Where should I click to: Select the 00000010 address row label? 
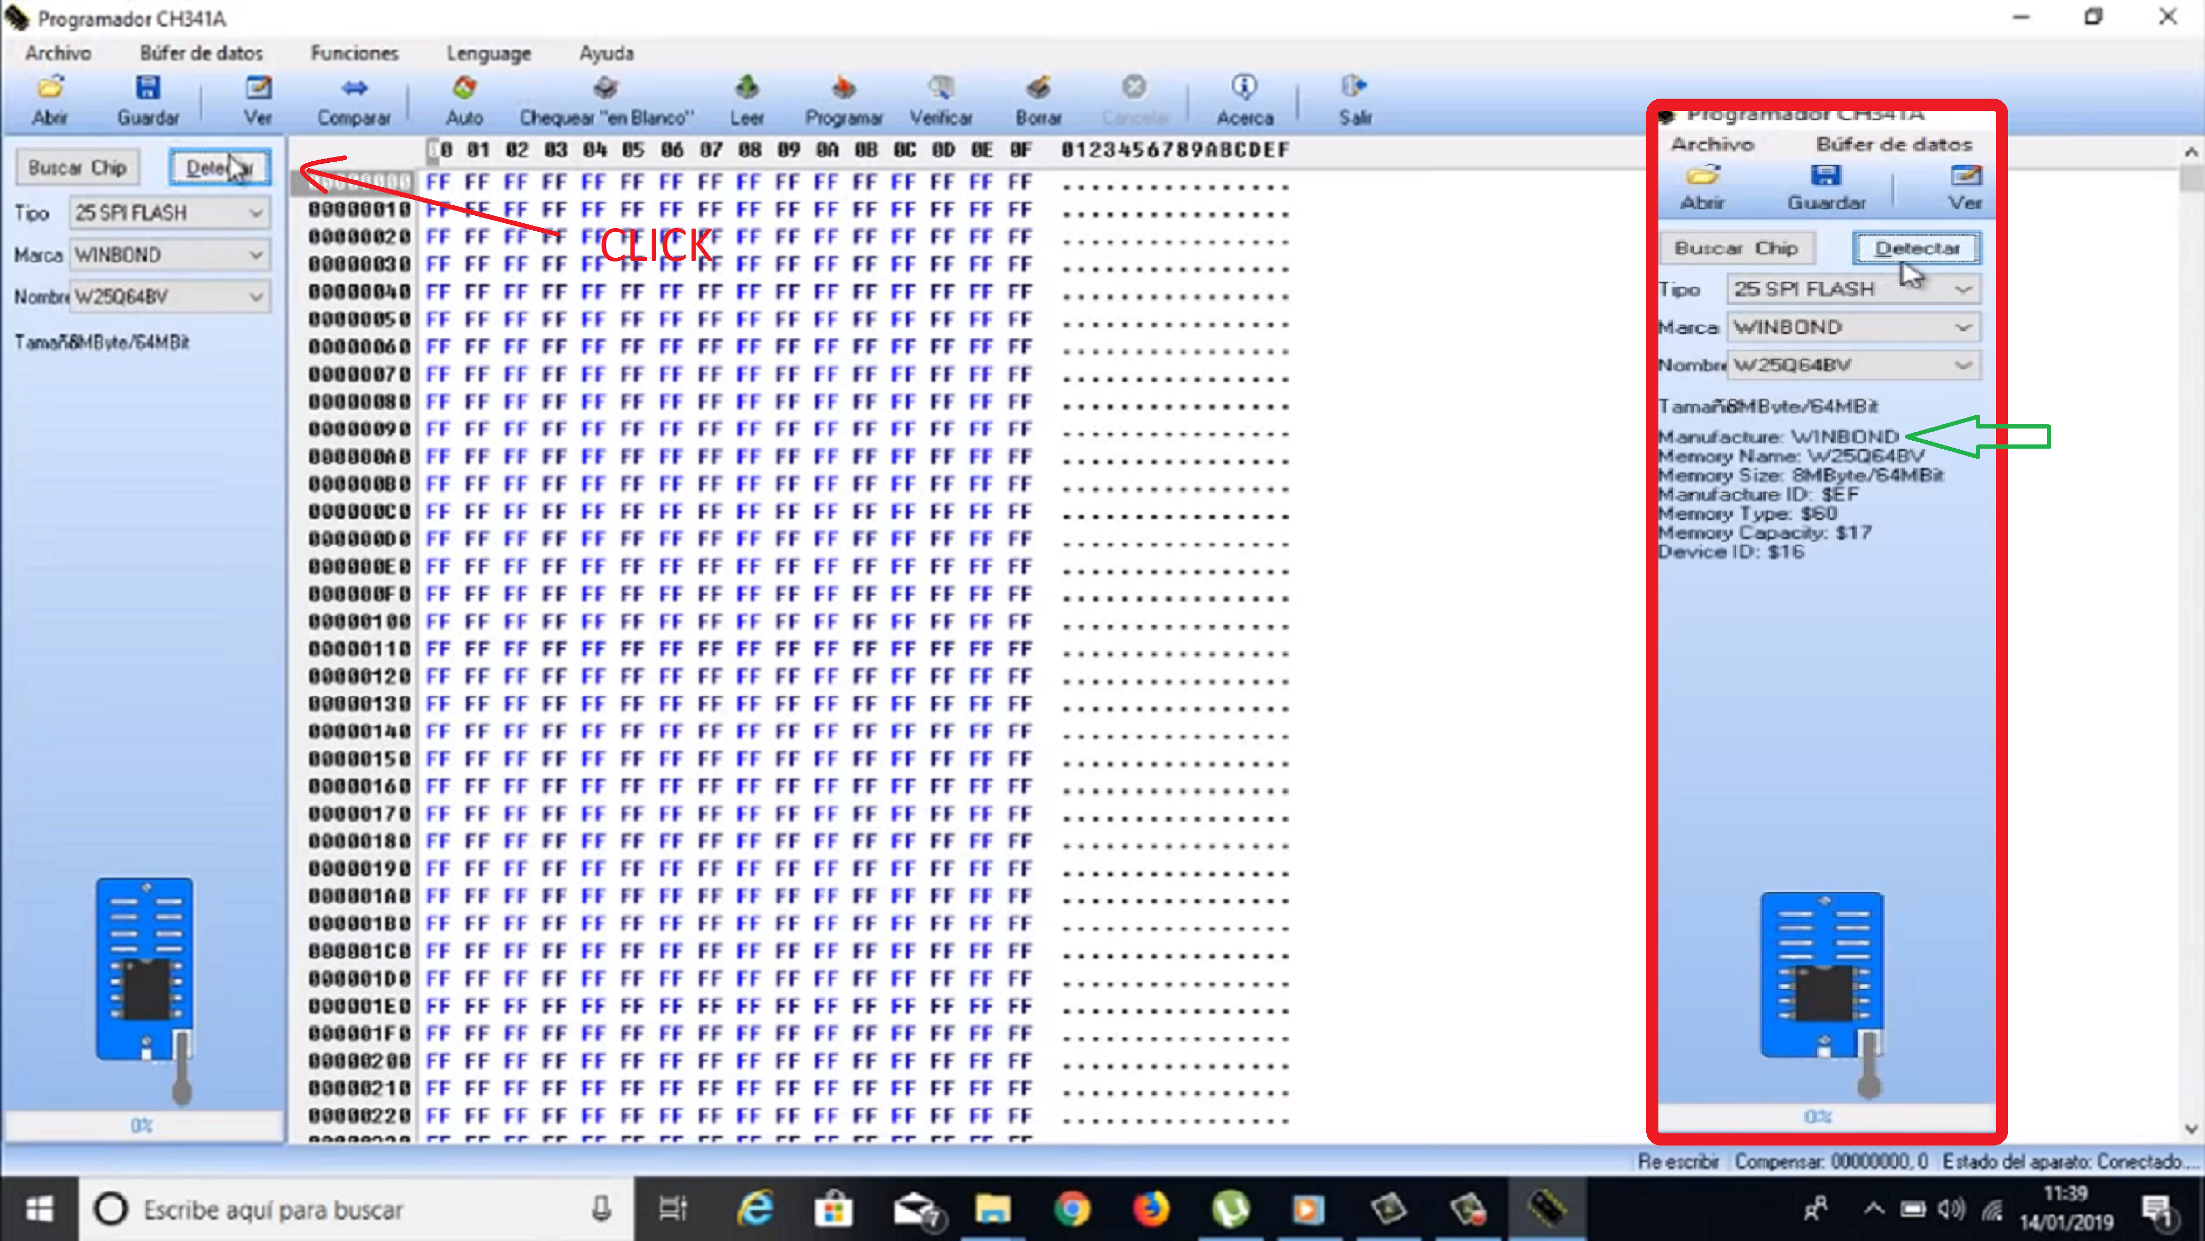click(x=359, y=209)
